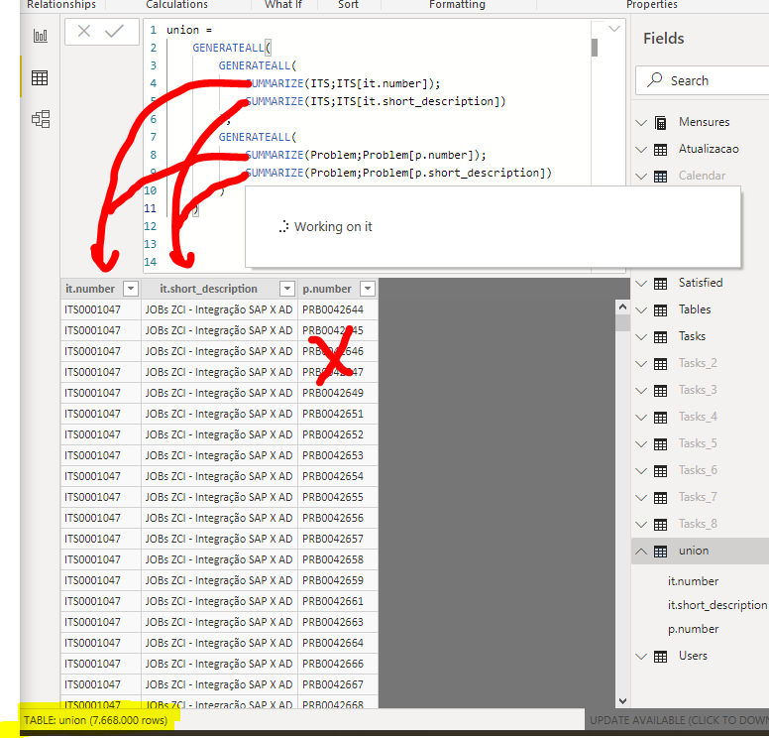Click the Mensures calculator icon
Image resolution: width=769 pixels, height=738 pixels.
661,122
